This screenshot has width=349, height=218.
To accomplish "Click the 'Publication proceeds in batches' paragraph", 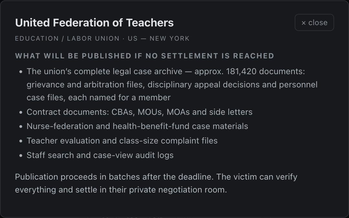I will pyautogui.click(x=156, y=183).
